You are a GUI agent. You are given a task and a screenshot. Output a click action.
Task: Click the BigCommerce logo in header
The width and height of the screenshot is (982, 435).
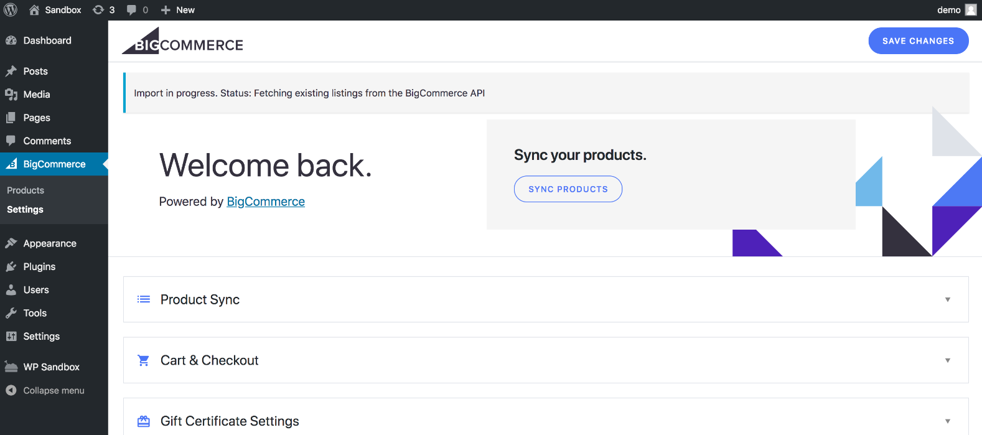(x=182, y=42)
